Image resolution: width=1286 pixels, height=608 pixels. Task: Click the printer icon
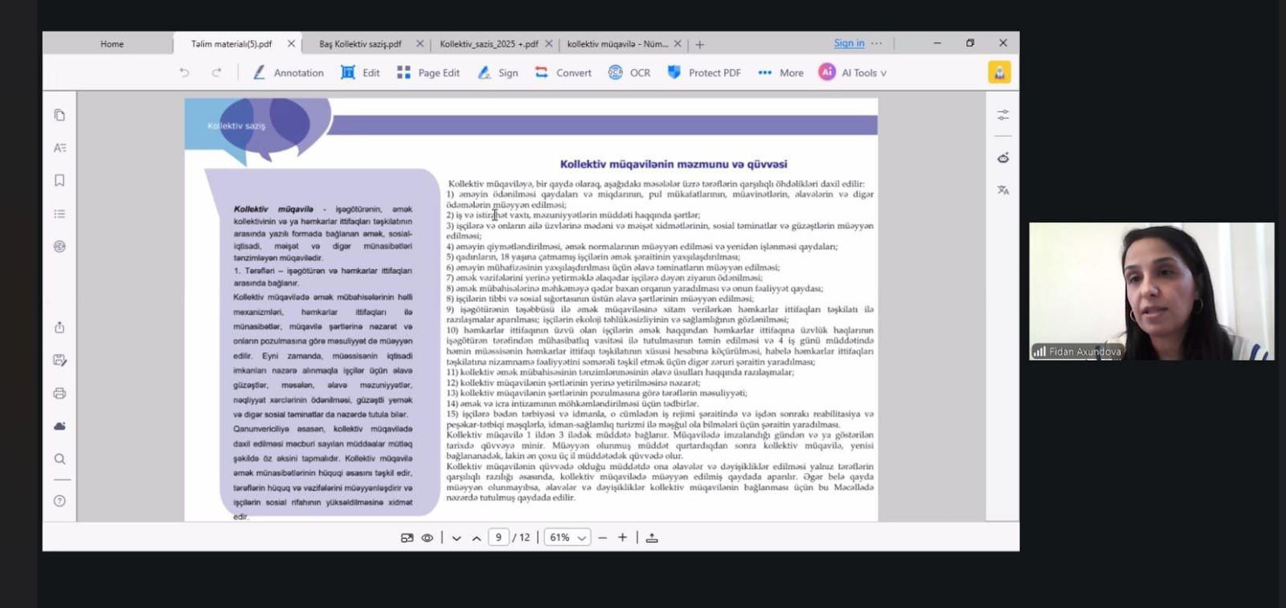coord(59,394)
